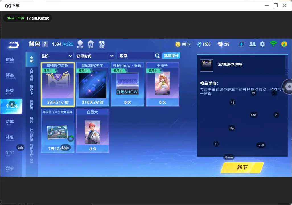
Task: Click the magnifier search icon
Action: click(157, 56)
